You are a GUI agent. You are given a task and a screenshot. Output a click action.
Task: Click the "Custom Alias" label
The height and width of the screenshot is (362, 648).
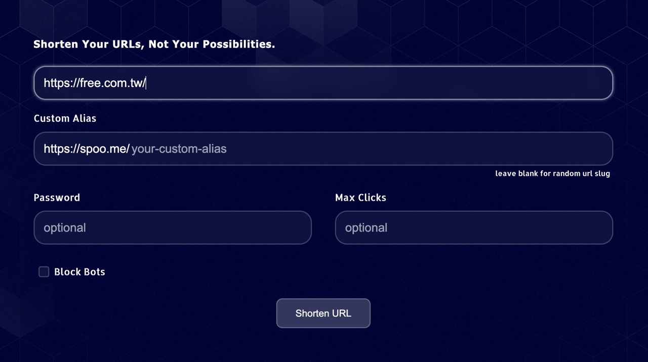tap(65, 118)
